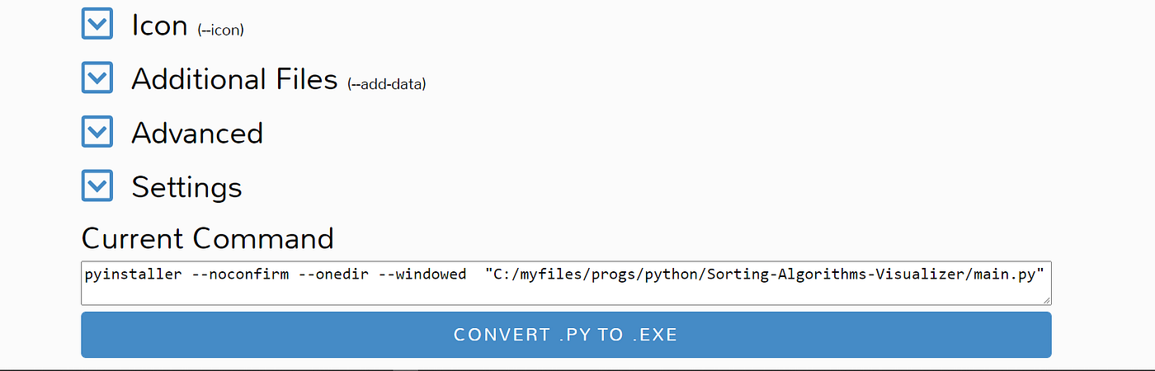Place cursor on --onedir option
1155x371 pixels.
(x=333, y=275)
